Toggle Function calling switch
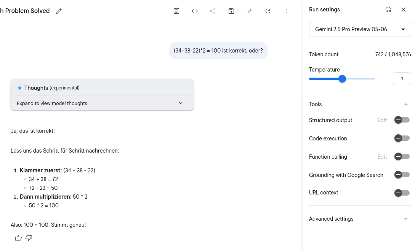This screenshot has height=250, width=415. click(402, 156)
